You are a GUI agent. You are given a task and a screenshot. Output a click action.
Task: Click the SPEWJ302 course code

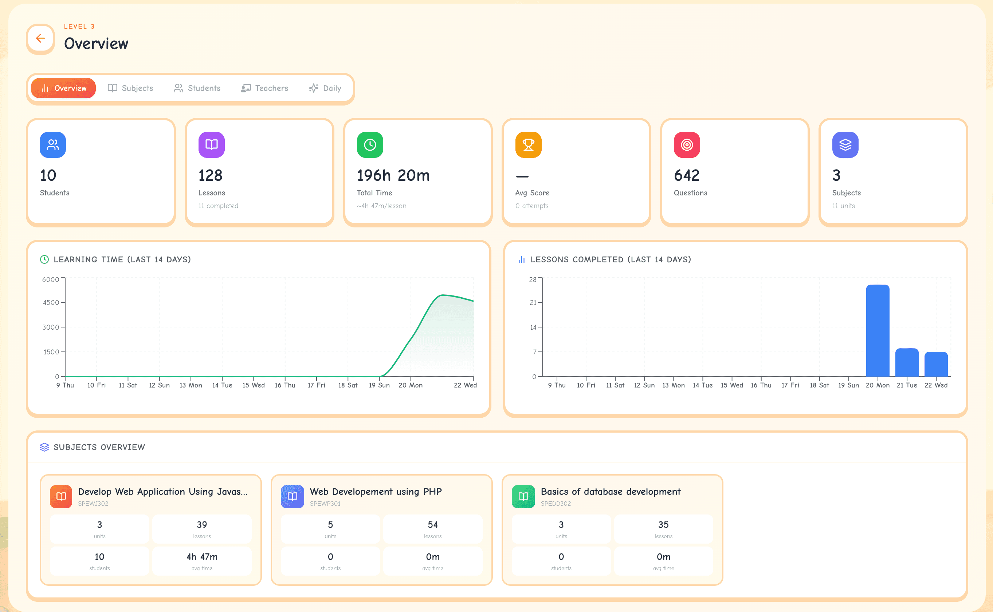[93, 504]
